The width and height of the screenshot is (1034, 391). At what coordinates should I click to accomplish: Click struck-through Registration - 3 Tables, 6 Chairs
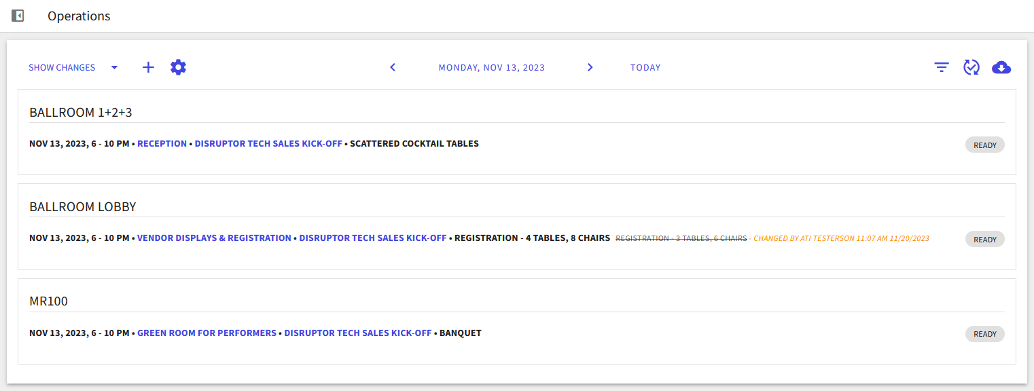(681, 239)
